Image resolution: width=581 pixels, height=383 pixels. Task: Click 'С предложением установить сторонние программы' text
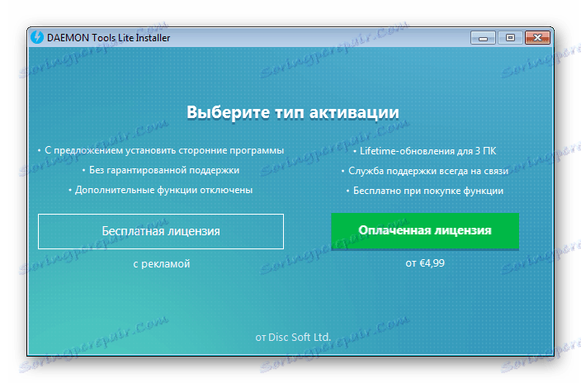[164, 150]
